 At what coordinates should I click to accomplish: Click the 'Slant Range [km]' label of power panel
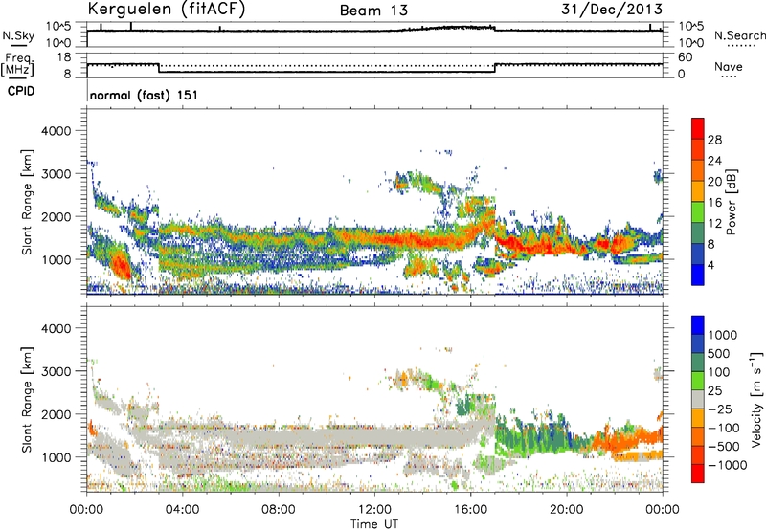27,202
